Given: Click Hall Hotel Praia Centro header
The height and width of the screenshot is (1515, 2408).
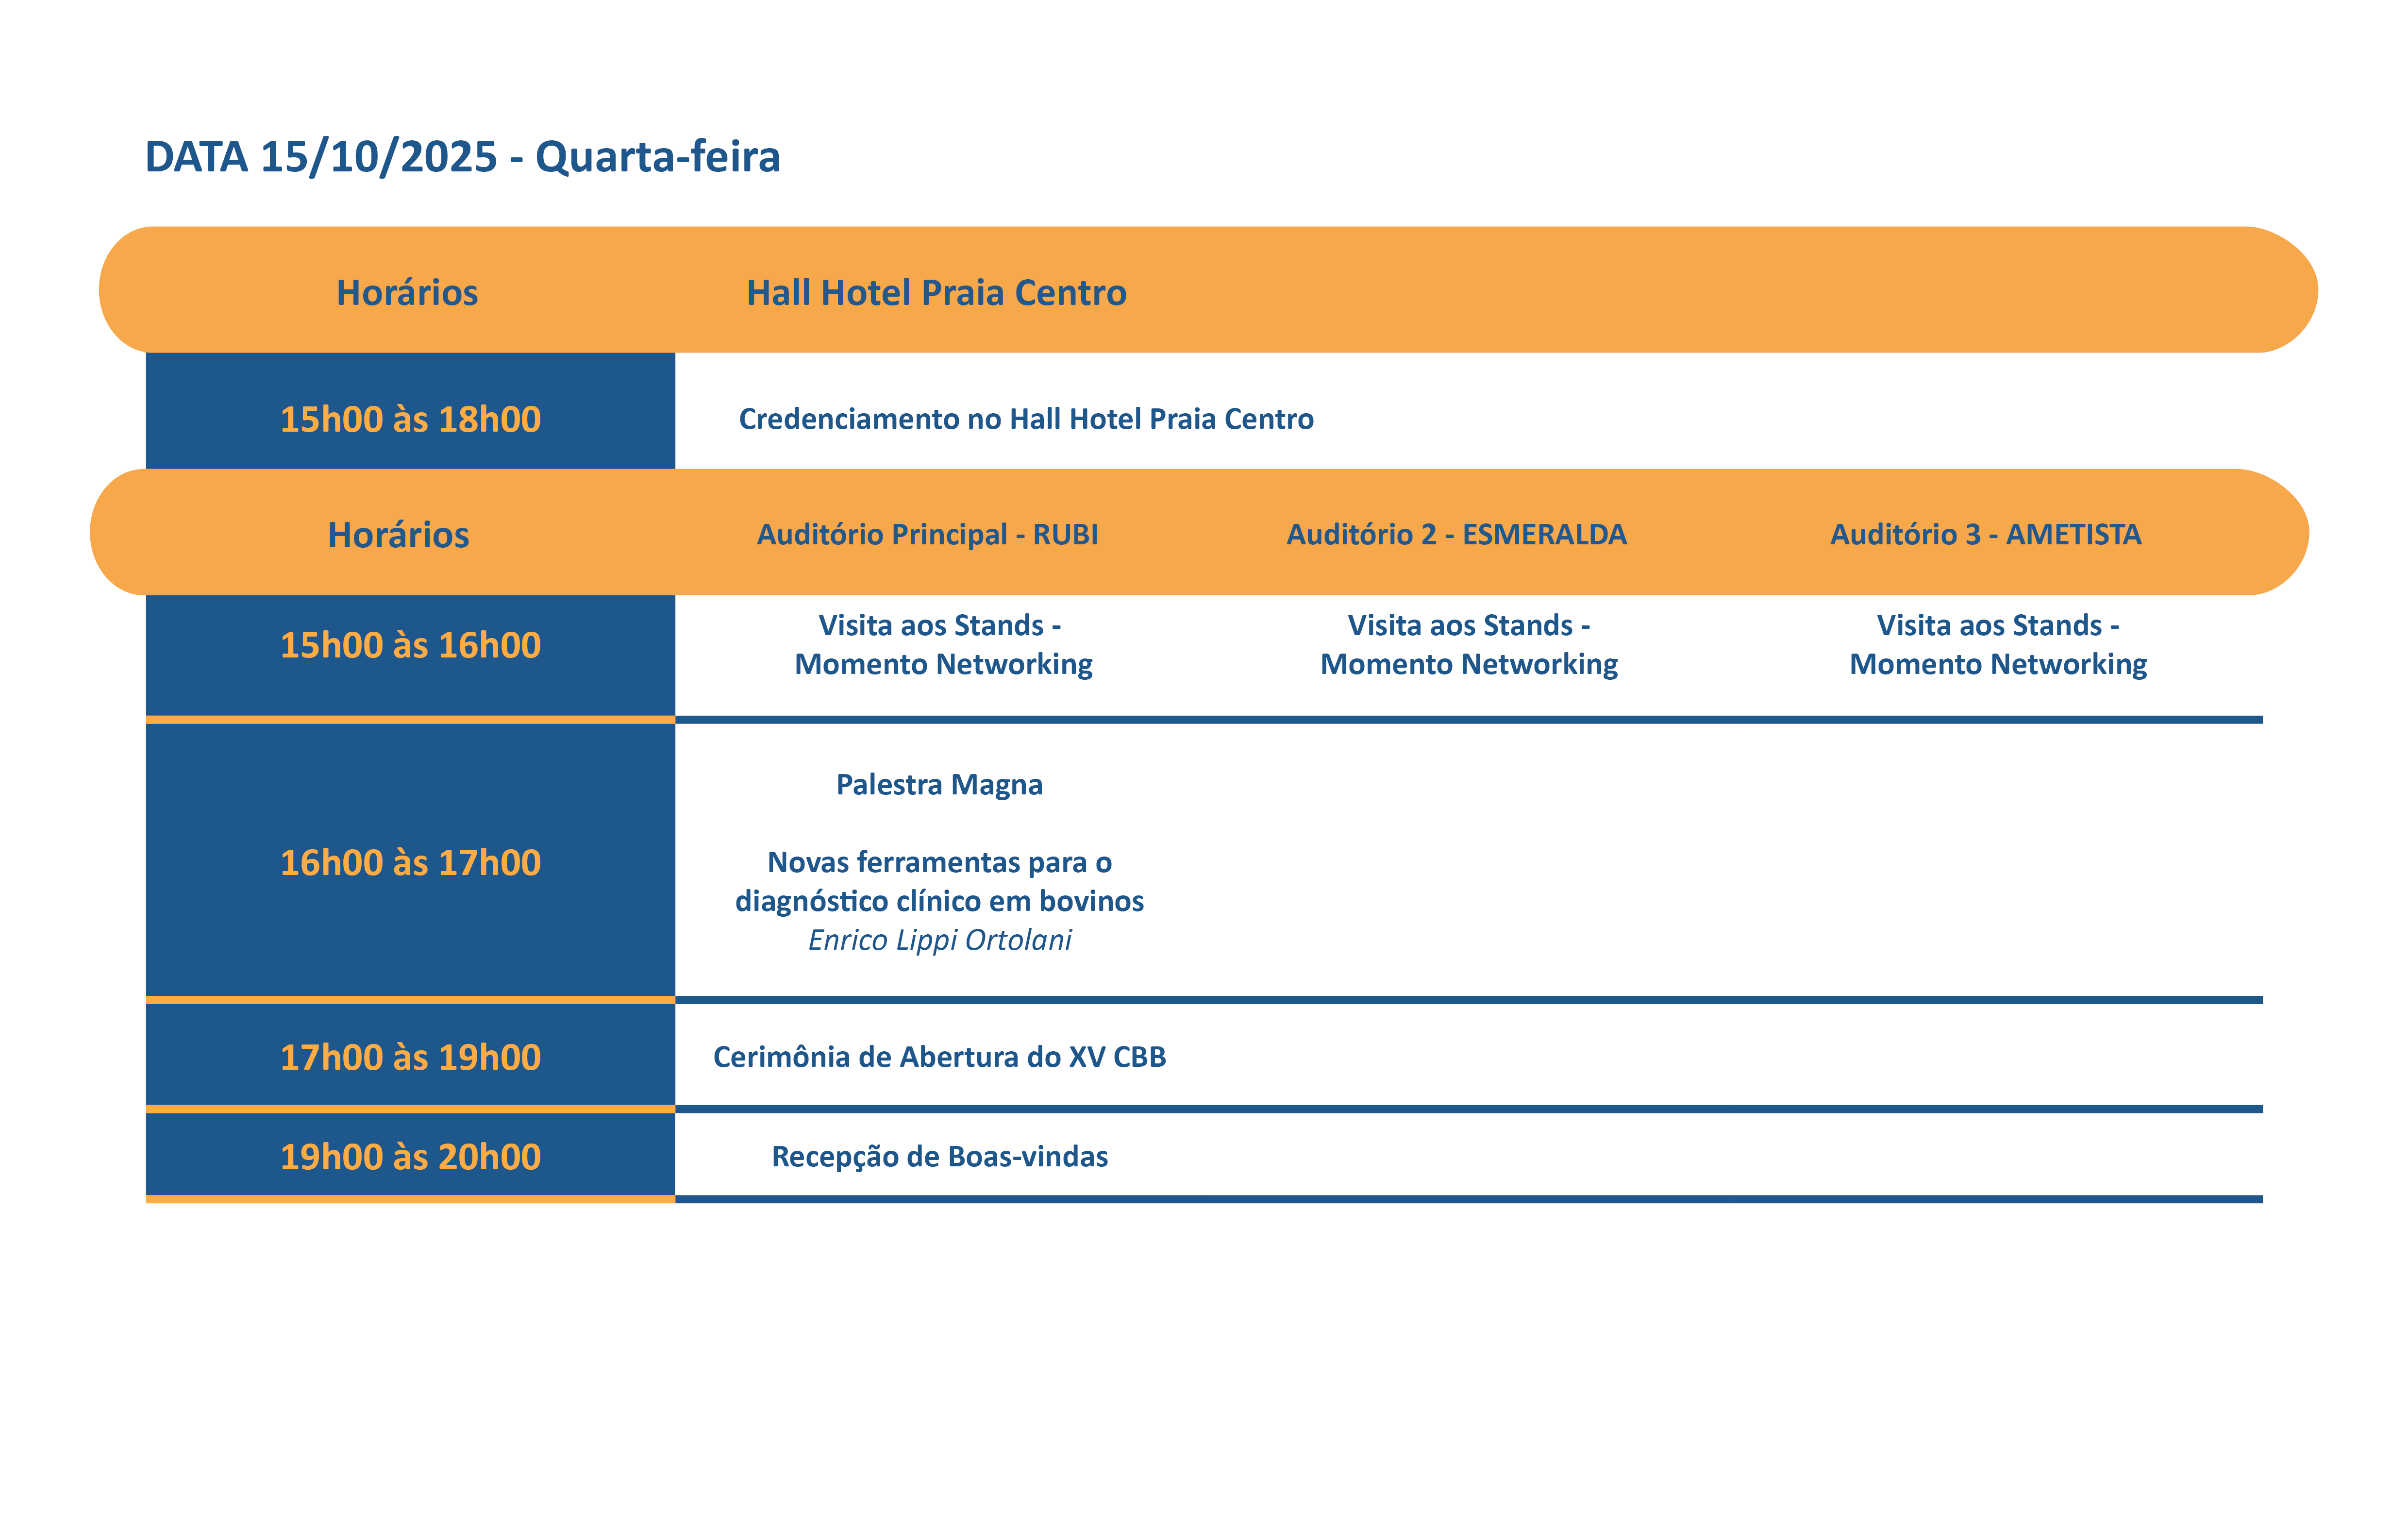Looking at the screenshot, I should [936, 293].
